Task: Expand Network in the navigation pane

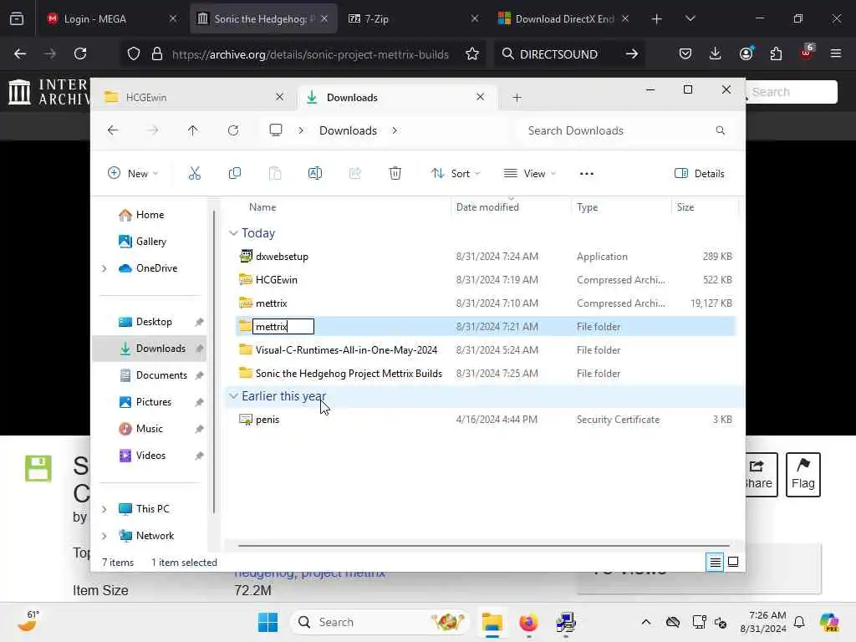Action: tap(104, 536)
